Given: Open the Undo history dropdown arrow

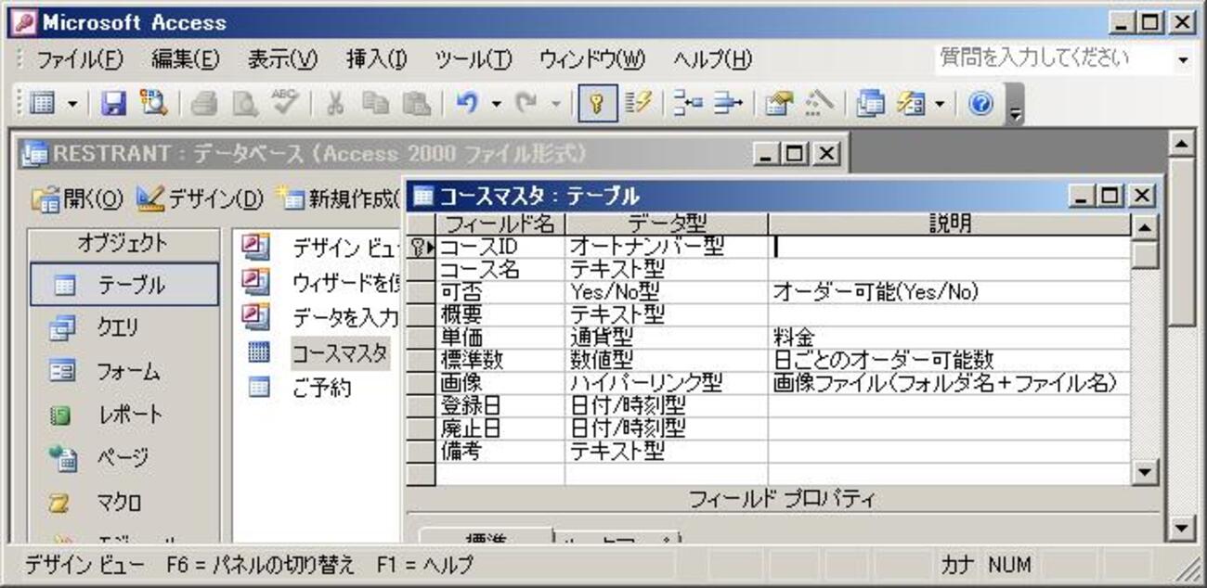Looking at the screenshot, I should click(496, 104).
